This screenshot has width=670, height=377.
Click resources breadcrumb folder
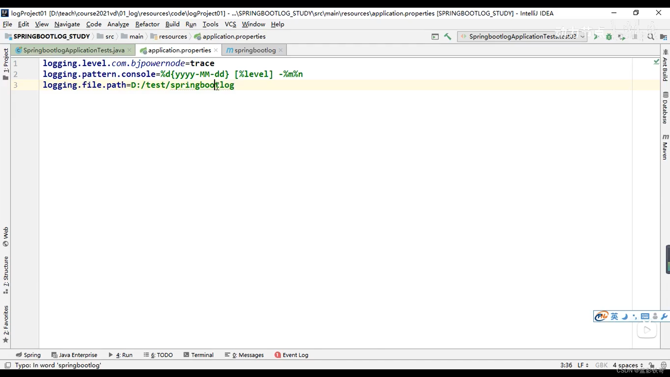click(x=169, y=36)
